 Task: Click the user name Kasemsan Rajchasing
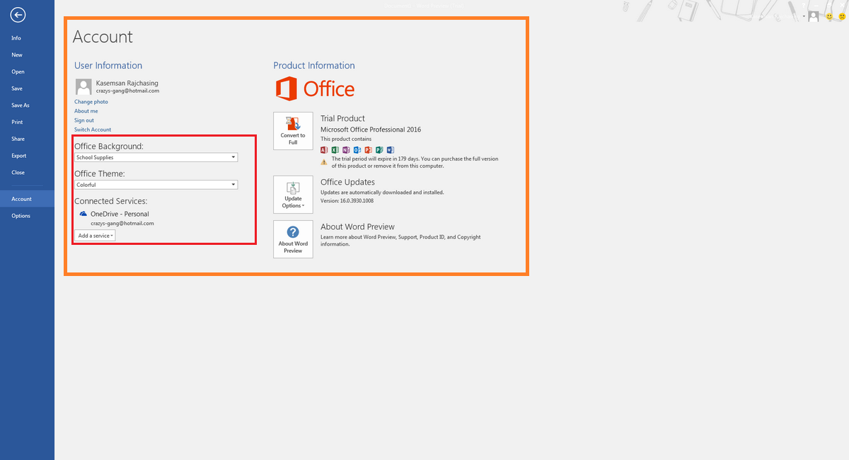[127, 83]
